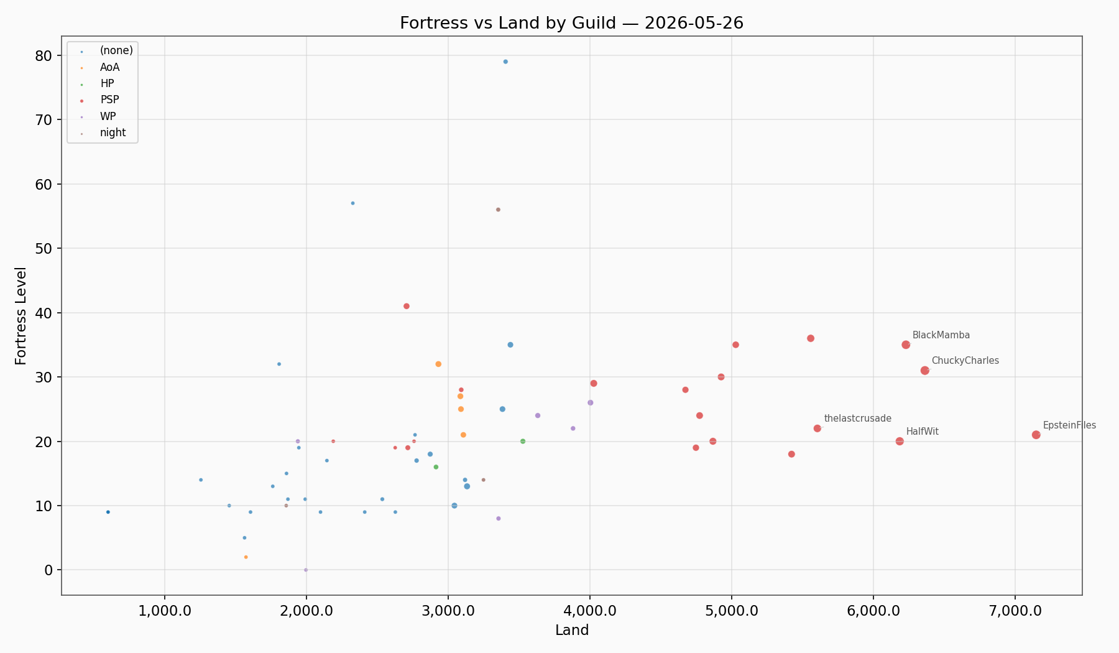The image size is (1119, 653).
Task: Select the EpsteinFiles red data point
Action: pyautogui.click(x=1036, y=435)
